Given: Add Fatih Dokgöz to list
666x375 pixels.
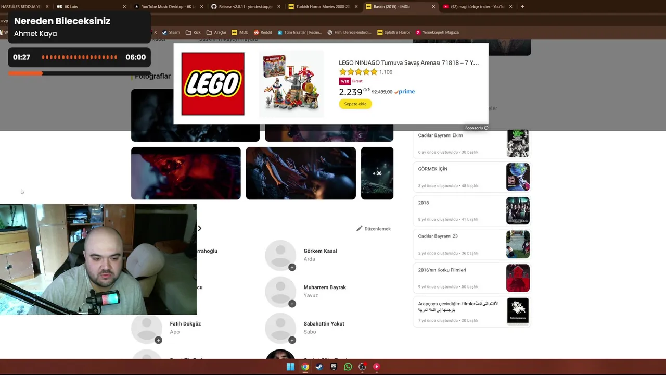Looking at the screenshot, I should click(158, 340).
